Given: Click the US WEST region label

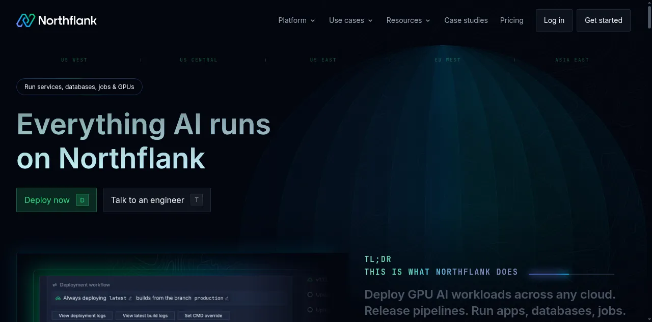Looking at the screenshot, I should [x=74, y=60].
